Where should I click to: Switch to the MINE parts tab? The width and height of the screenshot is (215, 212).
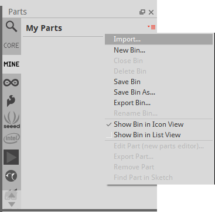12,64
